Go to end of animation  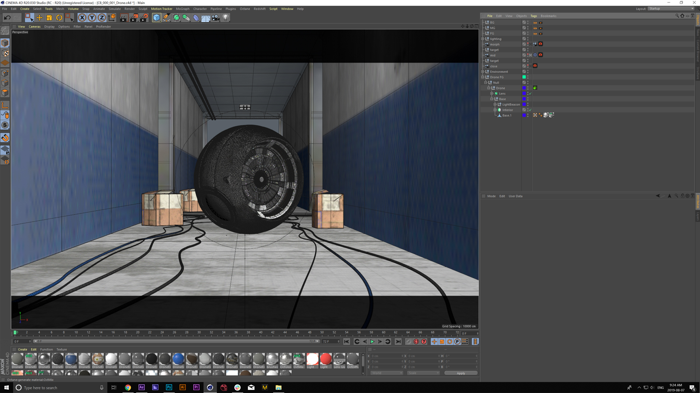pyautogui.click(x=398, y=342)
